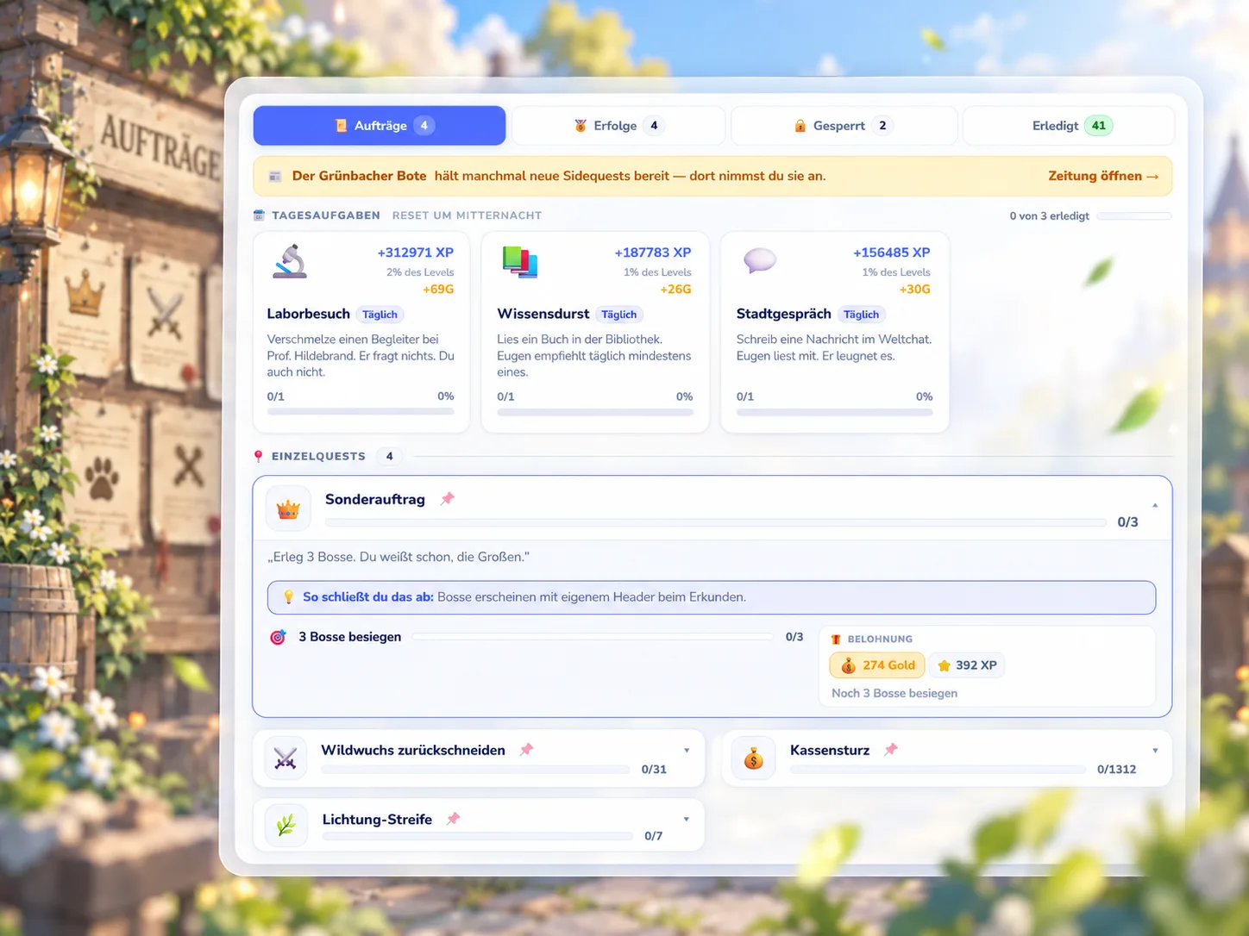The image size is (1249, 936).
Task: Click the 392 XP reward chip
Action: coord(967,665)
